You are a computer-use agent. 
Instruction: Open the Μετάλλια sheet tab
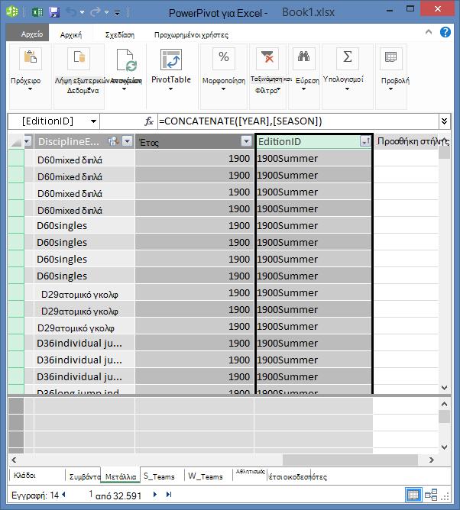coord(121,476)
